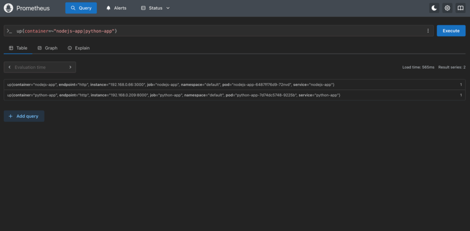Screen dimensions: 470x231
Task: Select the python-app result series row
Action: 235,95
